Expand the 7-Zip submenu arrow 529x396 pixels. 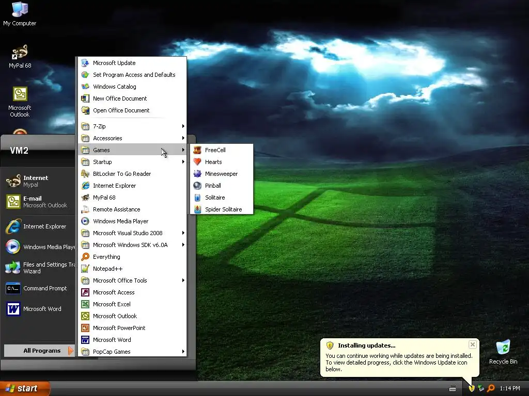pos(183,126)
